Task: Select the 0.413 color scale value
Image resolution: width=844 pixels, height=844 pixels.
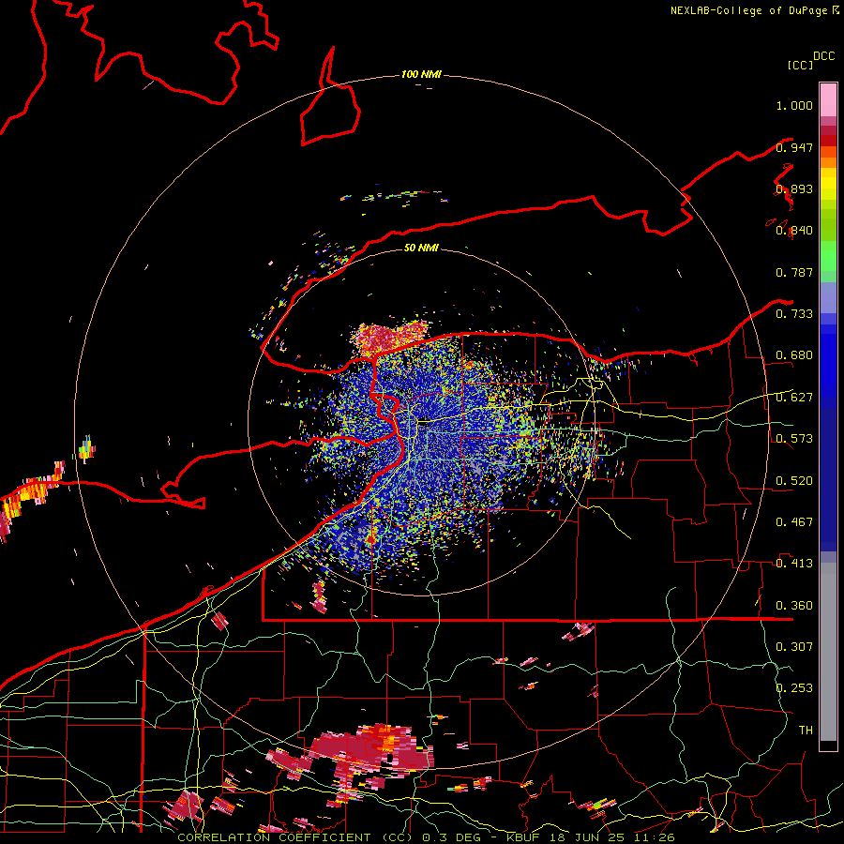Action: (794, 564)
